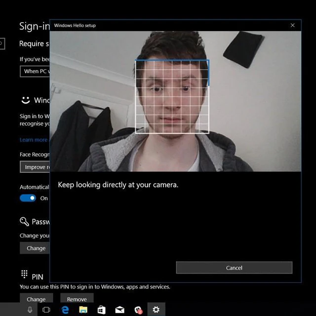
Task: Turn off the automatic dismiss toggle
Action: click(28, 198)
